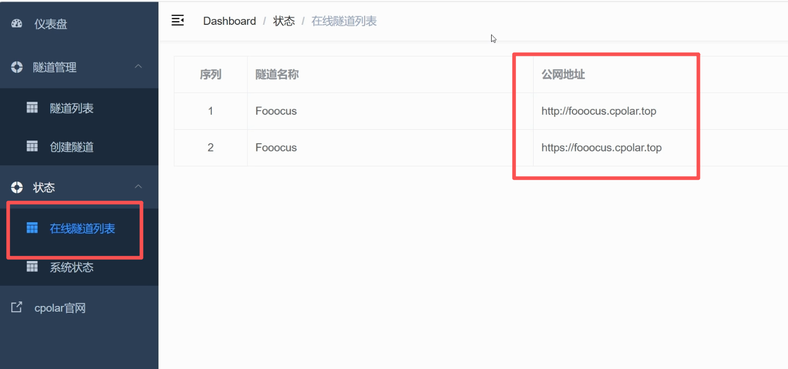Toggle the sidebar with the hamburger icon
Screen dimensions: 788x369
[x=178, y=21]
